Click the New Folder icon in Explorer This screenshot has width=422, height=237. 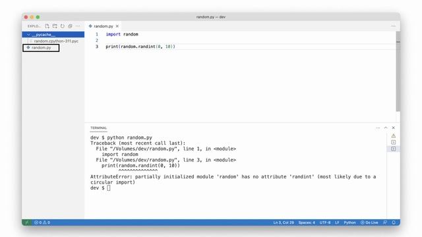tap(55, 26)
